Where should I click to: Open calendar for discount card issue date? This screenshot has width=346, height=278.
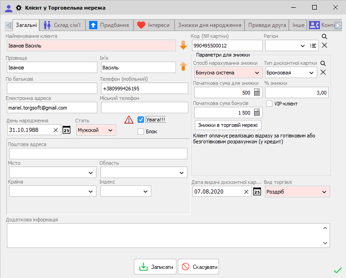click(257, 192)
